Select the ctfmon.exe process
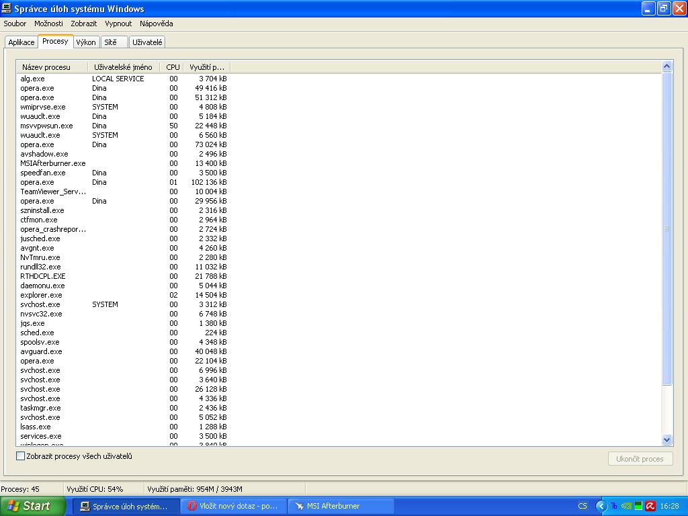This screenshot has width=688, height=516. [124, 220]
